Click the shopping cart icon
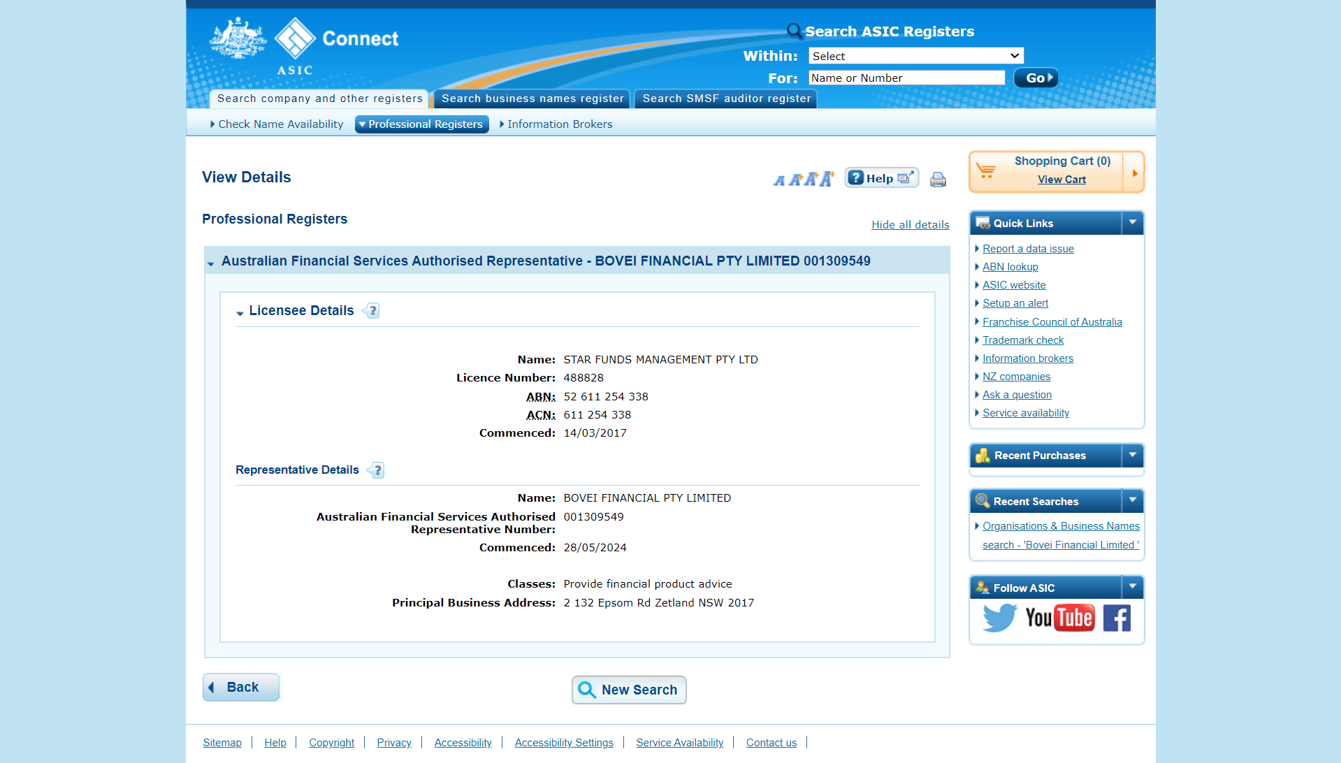The width and height of the screenshot is (1341, 763). tap(986, 170)
